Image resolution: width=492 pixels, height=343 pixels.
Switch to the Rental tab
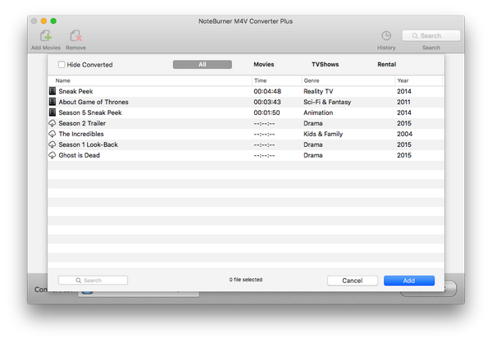386,64
